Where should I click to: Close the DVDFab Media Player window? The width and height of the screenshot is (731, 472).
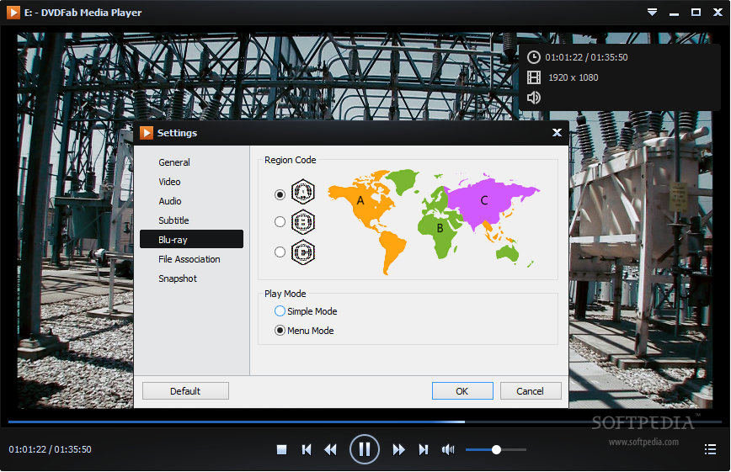tap(718, 13)
